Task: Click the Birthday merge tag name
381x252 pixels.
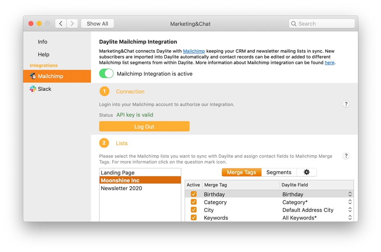Action: (214, 194)
